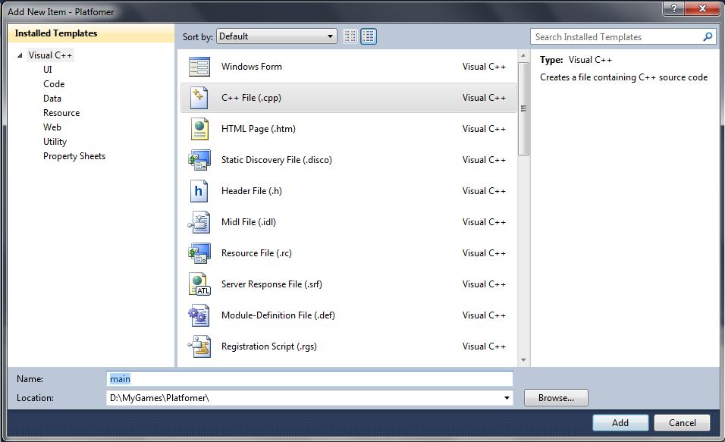Image resolution: width=725 pixels, height=442 pixels.
Task: Select the Header File (.h) template icon
Action: tap(199, 191)
